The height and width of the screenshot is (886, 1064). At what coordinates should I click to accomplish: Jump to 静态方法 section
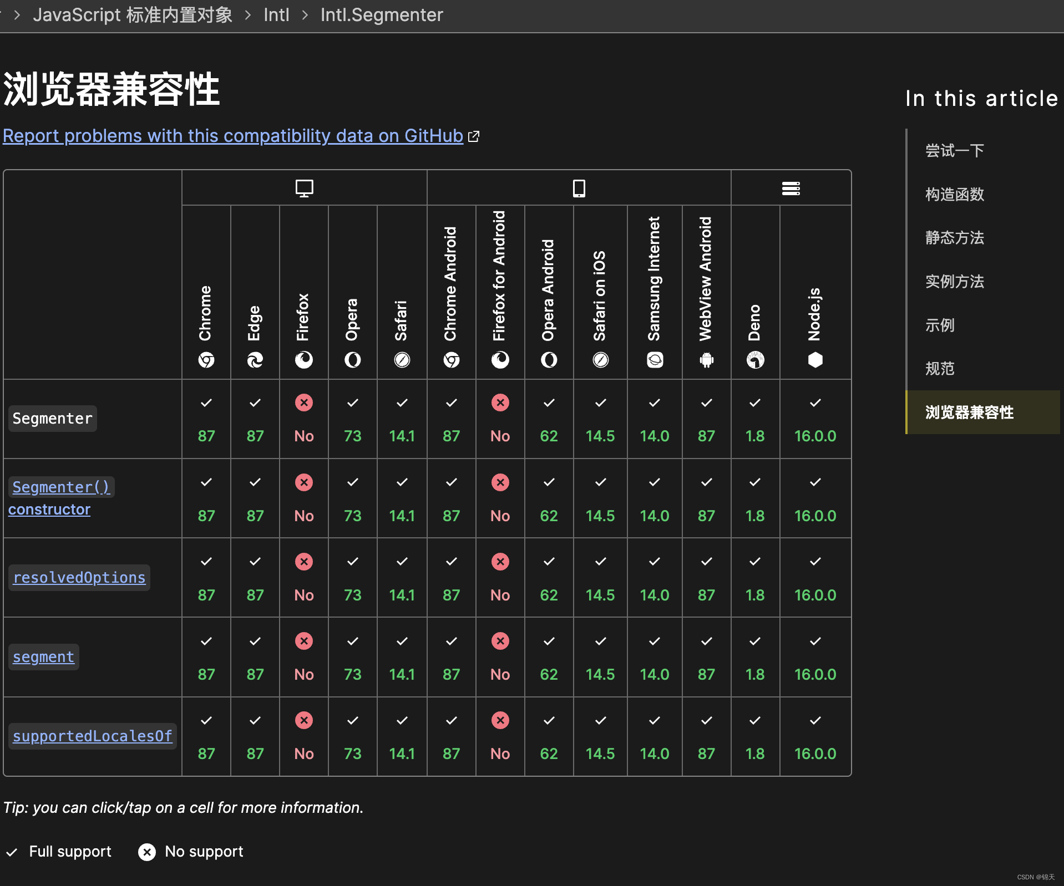955,238
